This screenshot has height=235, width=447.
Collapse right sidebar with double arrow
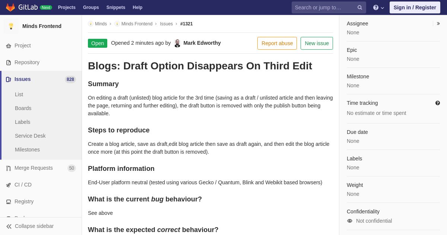pos(438,23)
